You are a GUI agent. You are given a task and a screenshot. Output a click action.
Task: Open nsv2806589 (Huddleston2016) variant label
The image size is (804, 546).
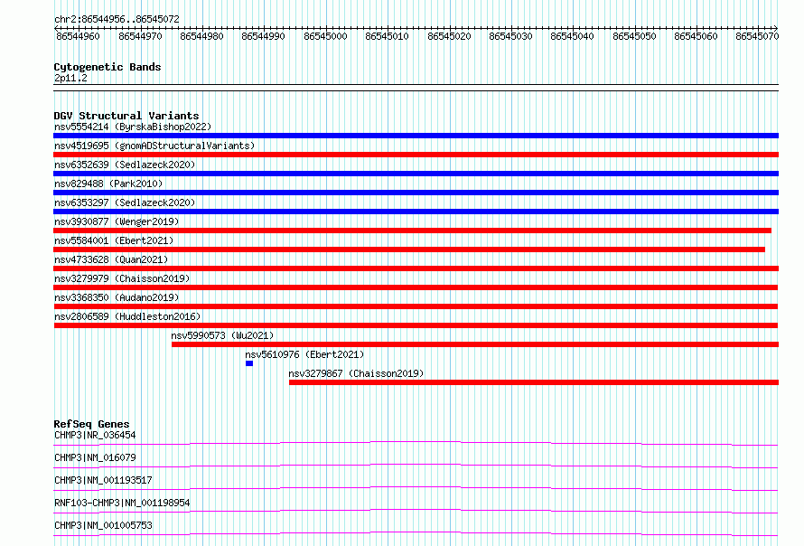[x=127, y=316]
